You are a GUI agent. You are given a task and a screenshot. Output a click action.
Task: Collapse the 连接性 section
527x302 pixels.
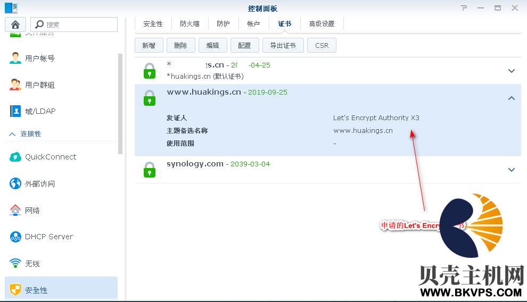tap(12, 134)
